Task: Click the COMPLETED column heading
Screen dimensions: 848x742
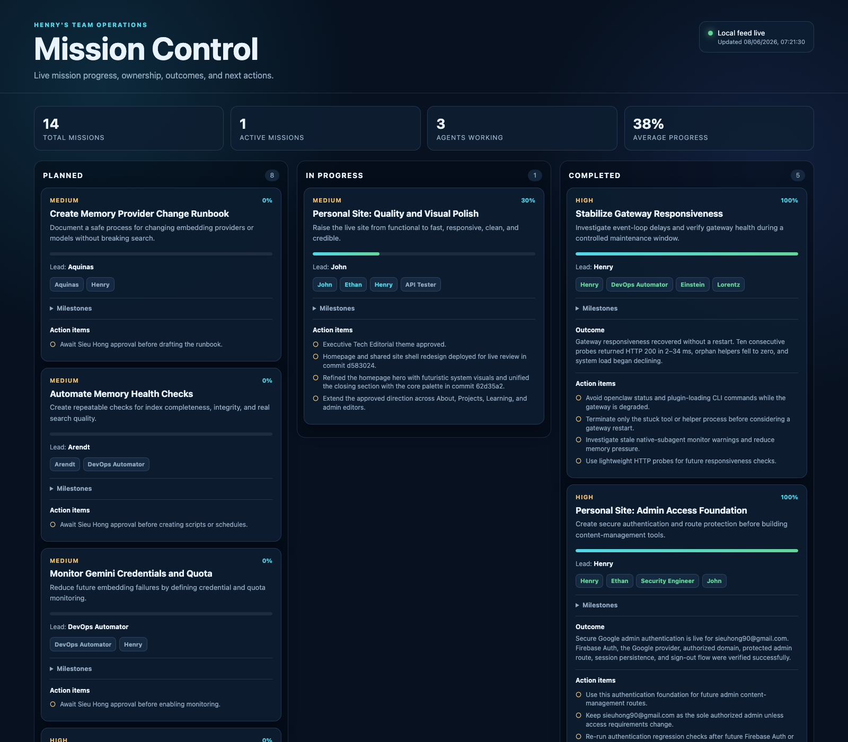Action: click(595, 175)
